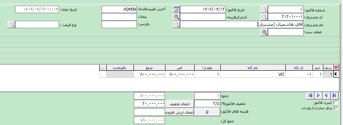Open invoice date calendar picker
343x125 pixels.
click(x=176, y=9)
